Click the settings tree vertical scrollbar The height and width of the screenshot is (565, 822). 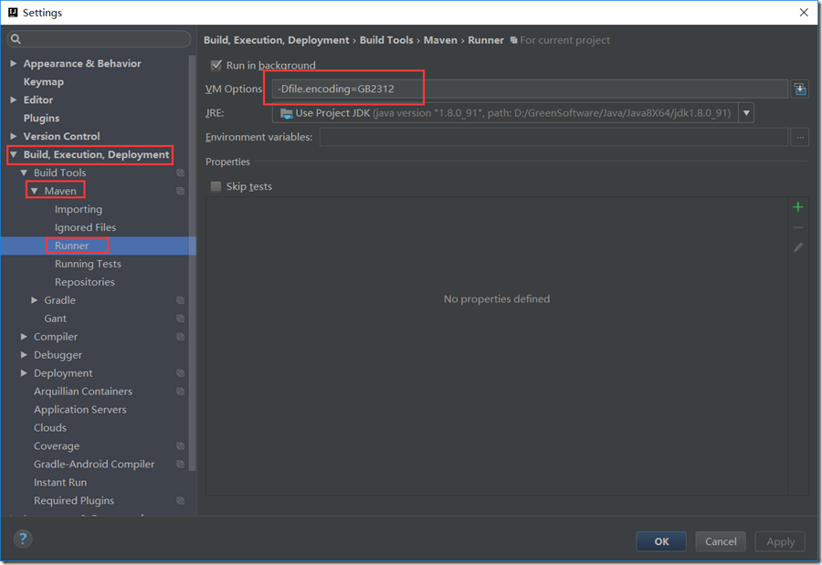[193, 262]
